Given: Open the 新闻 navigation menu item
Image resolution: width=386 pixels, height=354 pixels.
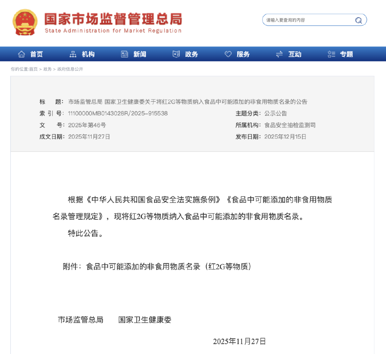Looking at the screenshot, I should pyautogui.click(x=140, y=54).
